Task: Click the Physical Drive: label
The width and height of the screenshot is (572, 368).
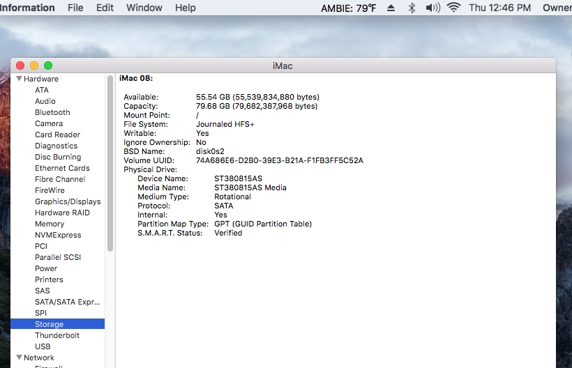Action: [x=150, y=169]
